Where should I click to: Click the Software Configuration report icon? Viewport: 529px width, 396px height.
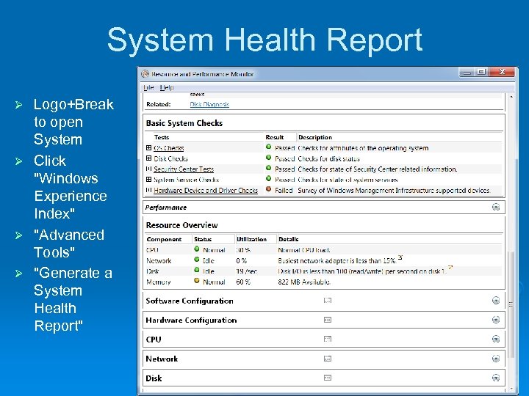tap(327, 301)
